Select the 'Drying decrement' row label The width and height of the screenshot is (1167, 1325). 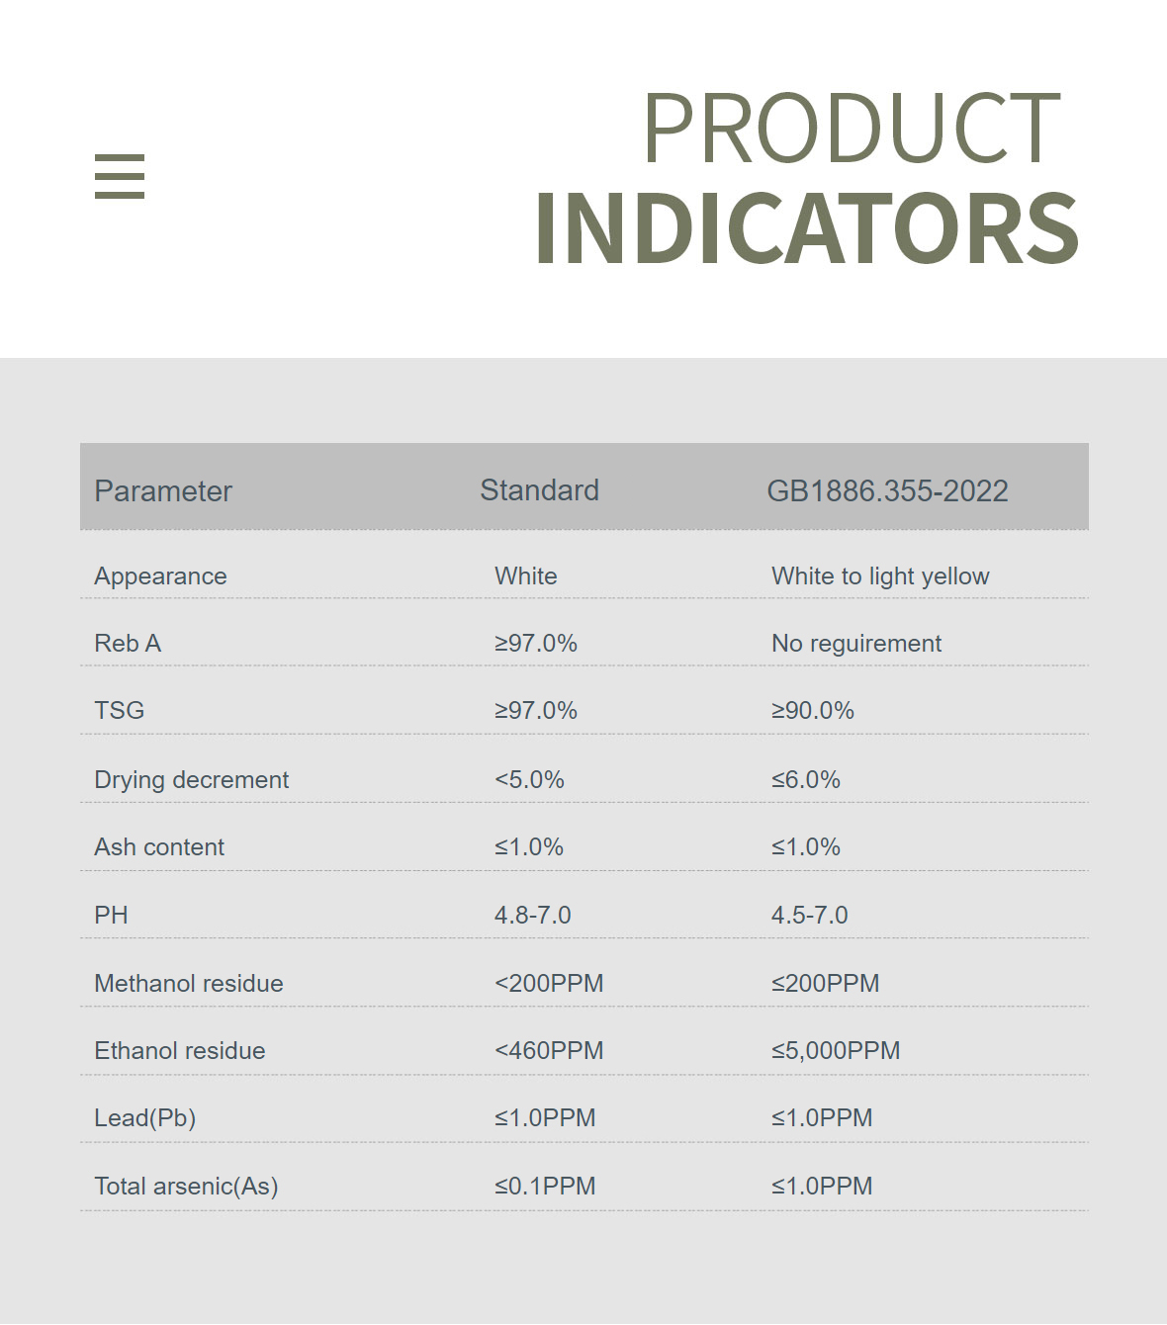192,780
